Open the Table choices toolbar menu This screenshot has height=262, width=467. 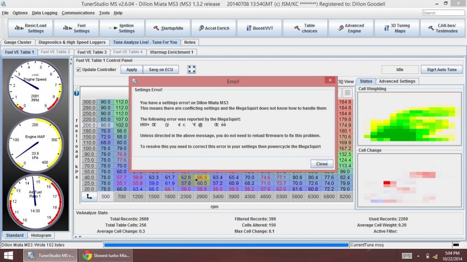pyautogui.click(x=305, y=28)
